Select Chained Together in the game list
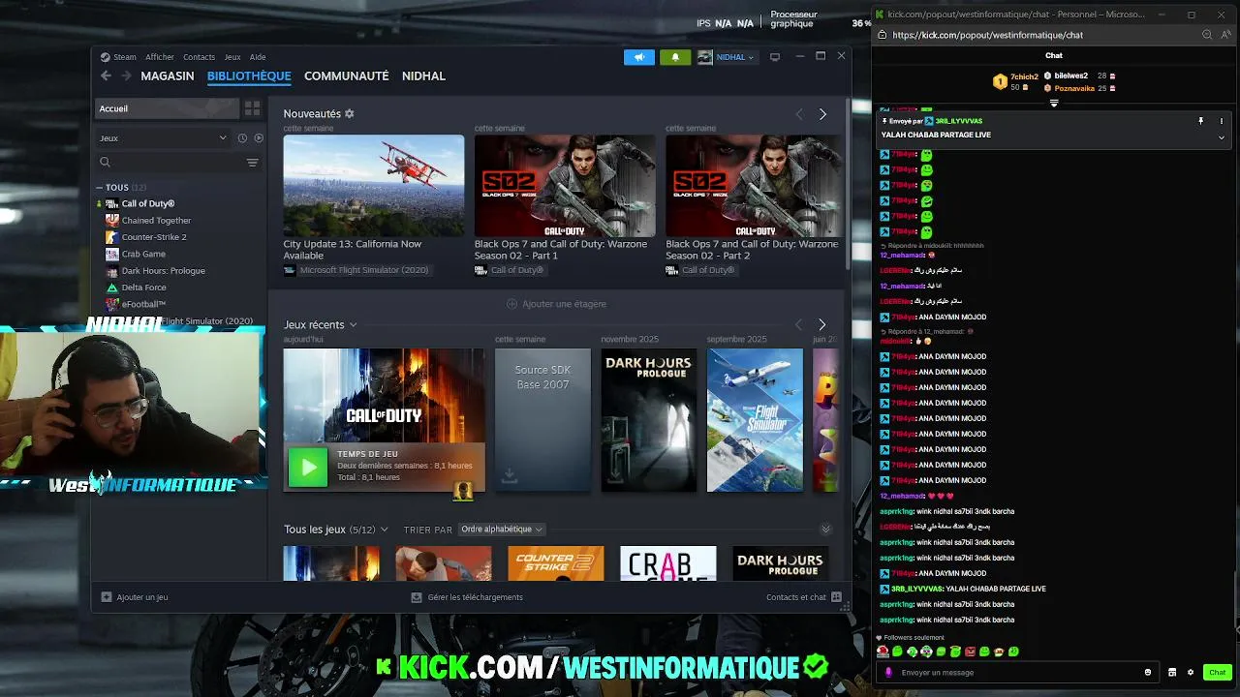Screen dimensions: 1240x697 (x=156, y=221)
